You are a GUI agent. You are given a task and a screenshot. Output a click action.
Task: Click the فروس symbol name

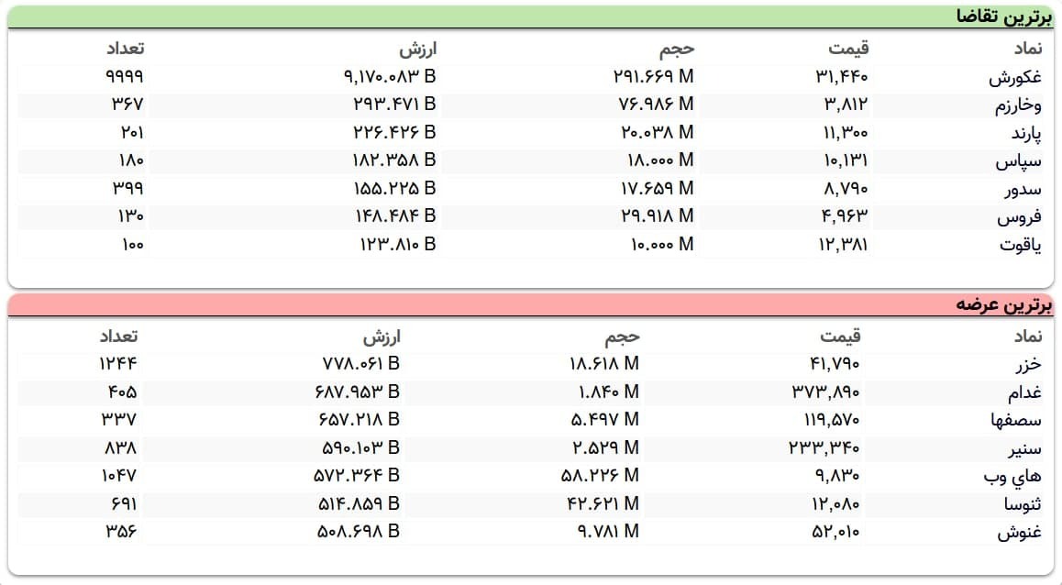pos(1019,216)
